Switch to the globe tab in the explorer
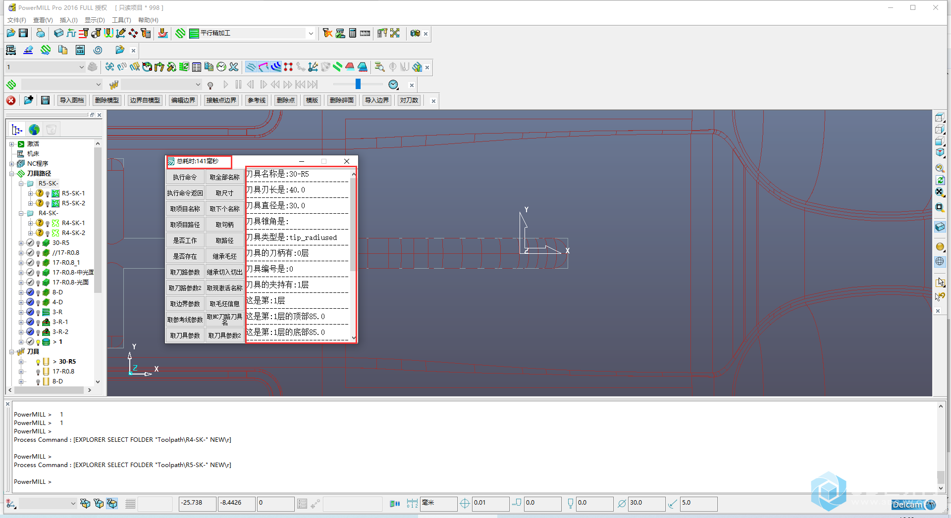Screen dimensions: 951x518 click(x=34, y=130)
